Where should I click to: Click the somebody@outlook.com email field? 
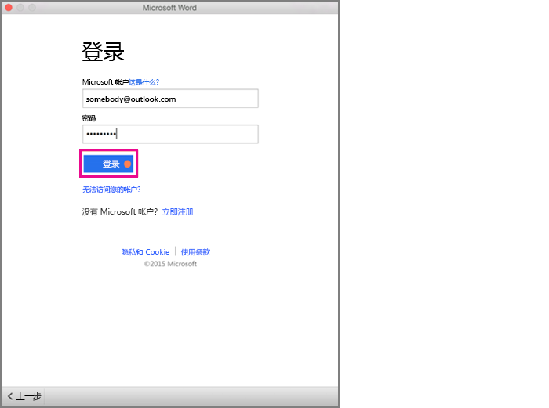tap(170, 99)
